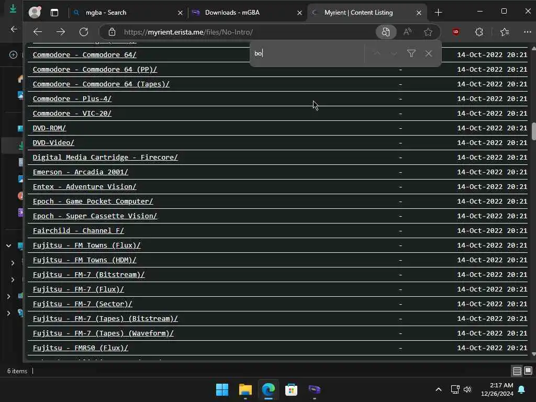This screenshot has height=402, width=536.
Task: Close the Myrient Content Listing tab
Action: pos(419,13)
